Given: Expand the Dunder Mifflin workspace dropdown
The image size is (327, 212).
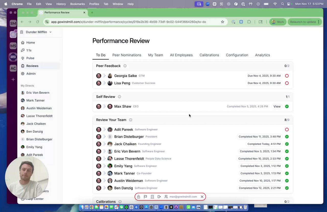Looking at the screenshot, I should click(x=37, y=32).
